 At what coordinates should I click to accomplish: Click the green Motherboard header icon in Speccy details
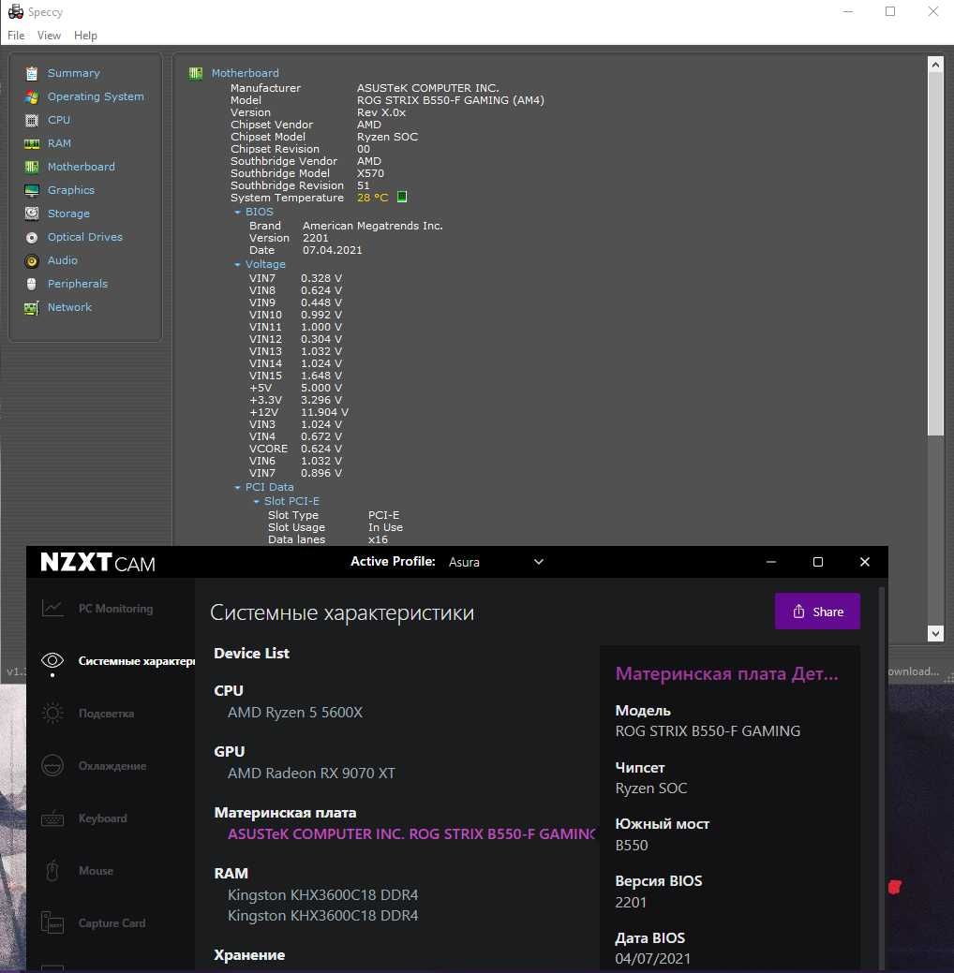pos(196,73)
